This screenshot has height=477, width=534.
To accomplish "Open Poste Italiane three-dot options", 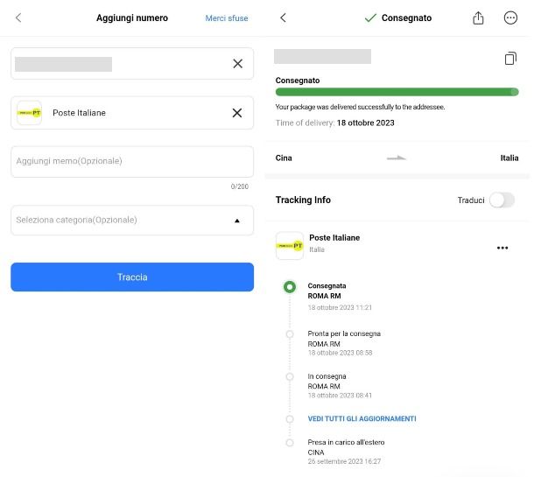I will click(502, 248).
